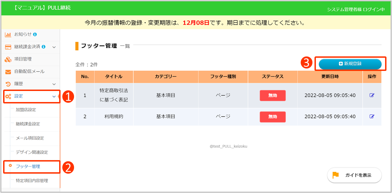Viewport: 392px width, 193px height.
Task: Click the お知らせ bar chart icon
Action: (8, 35)
